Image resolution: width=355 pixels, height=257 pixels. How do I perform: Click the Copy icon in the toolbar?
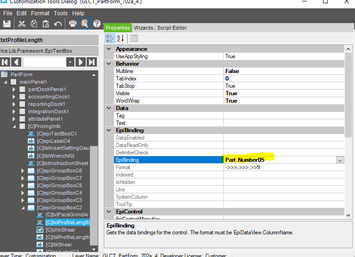pos(34,24)
